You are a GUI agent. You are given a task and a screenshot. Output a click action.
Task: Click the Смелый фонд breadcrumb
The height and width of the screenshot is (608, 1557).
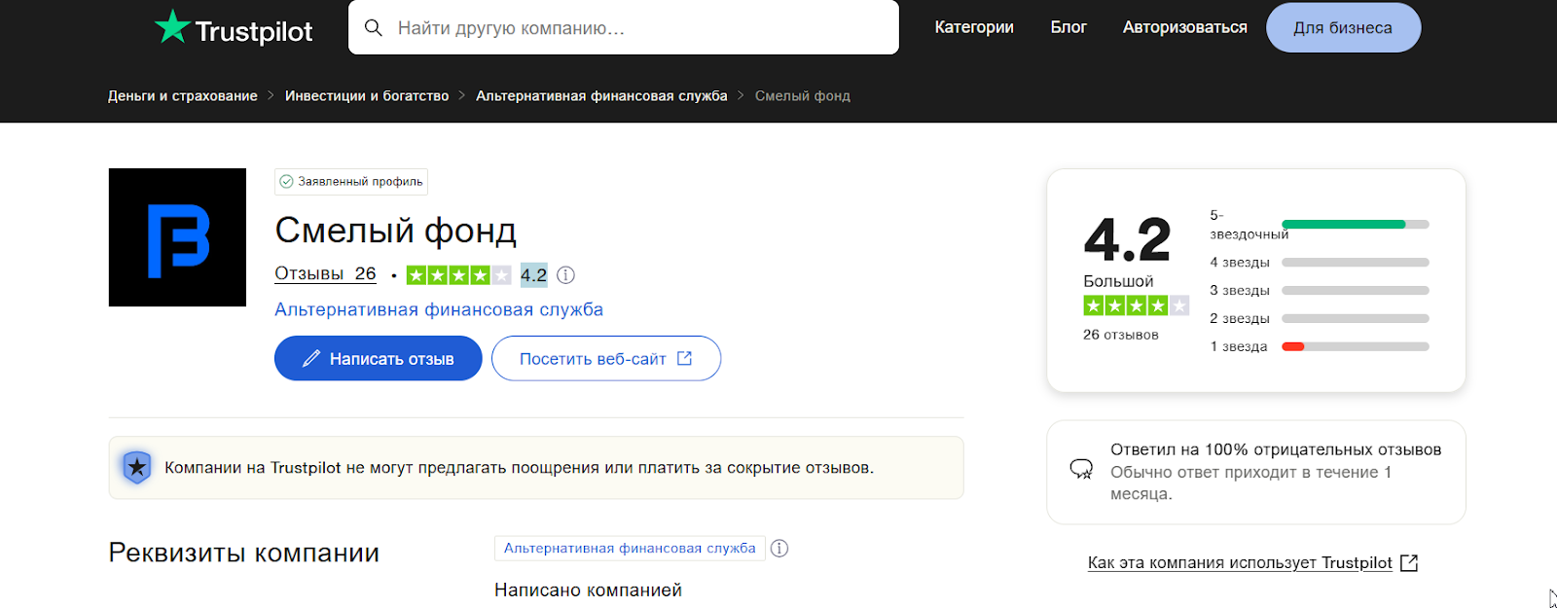click(x=803, y=95)
